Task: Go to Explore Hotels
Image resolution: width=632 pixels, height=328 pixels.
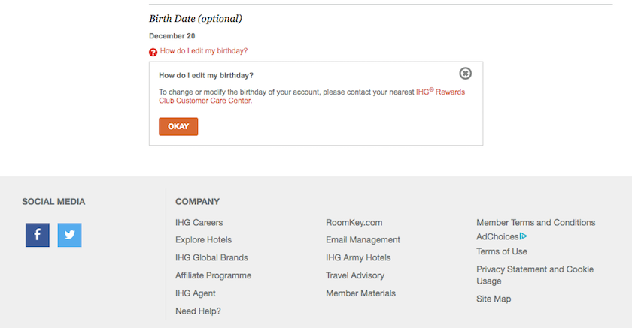Action: 204,240
